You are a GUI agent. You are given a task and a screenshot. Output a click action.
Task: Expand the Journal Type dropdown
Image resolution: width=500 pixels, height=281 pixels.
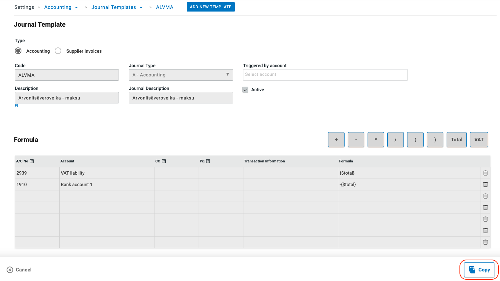tap(181, 75)
